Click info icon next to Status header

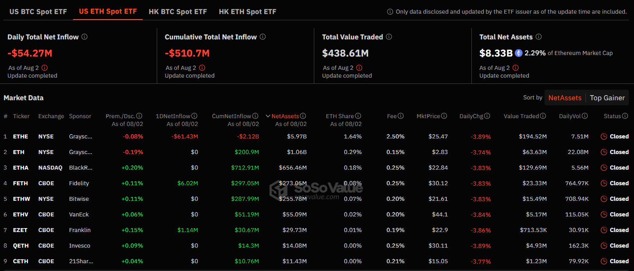(625, 116)
